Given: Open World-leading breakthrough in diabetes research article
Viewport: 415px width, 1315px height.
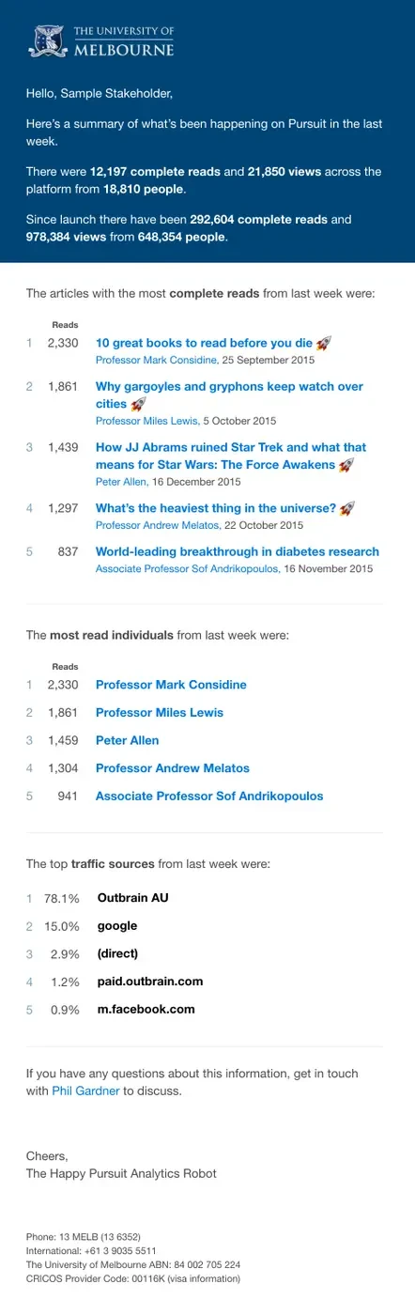Looking at the screenshot, I should (x=238, y=551).
